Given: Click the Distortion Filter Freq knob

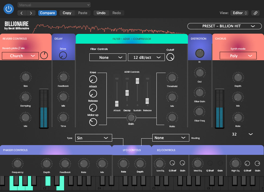Looking at the screenshot, I should (199, 112).
